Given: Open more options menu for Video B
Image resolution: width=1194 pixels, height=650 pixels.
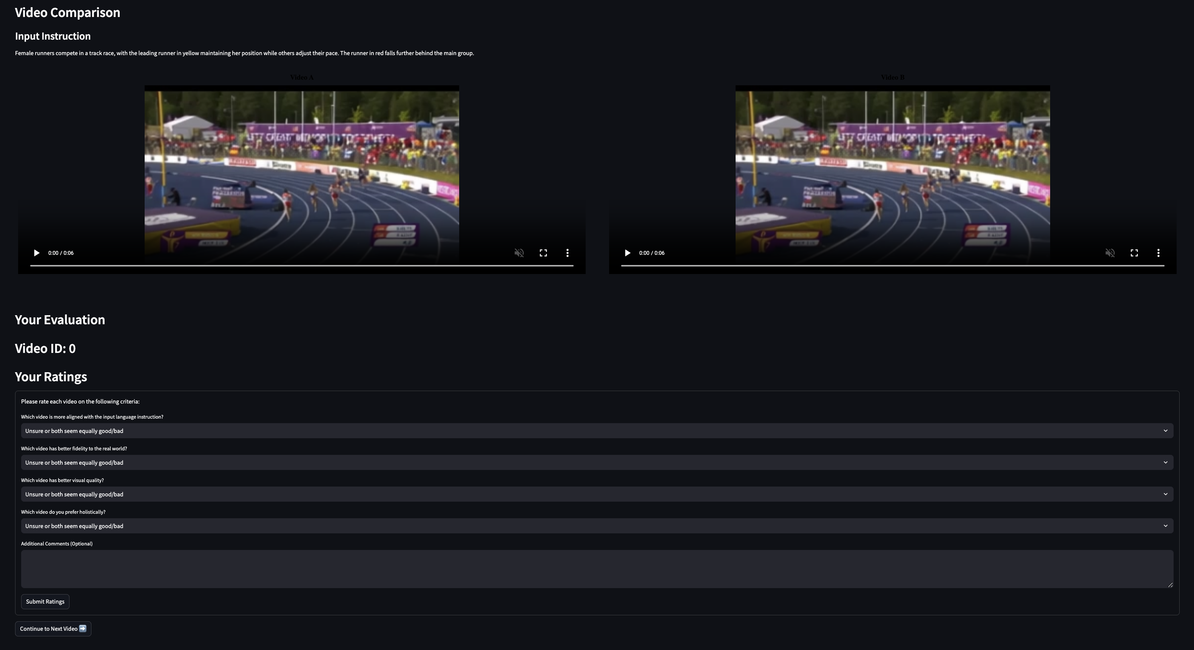Looking at the screenshot, I should [x=1158, y=253].
